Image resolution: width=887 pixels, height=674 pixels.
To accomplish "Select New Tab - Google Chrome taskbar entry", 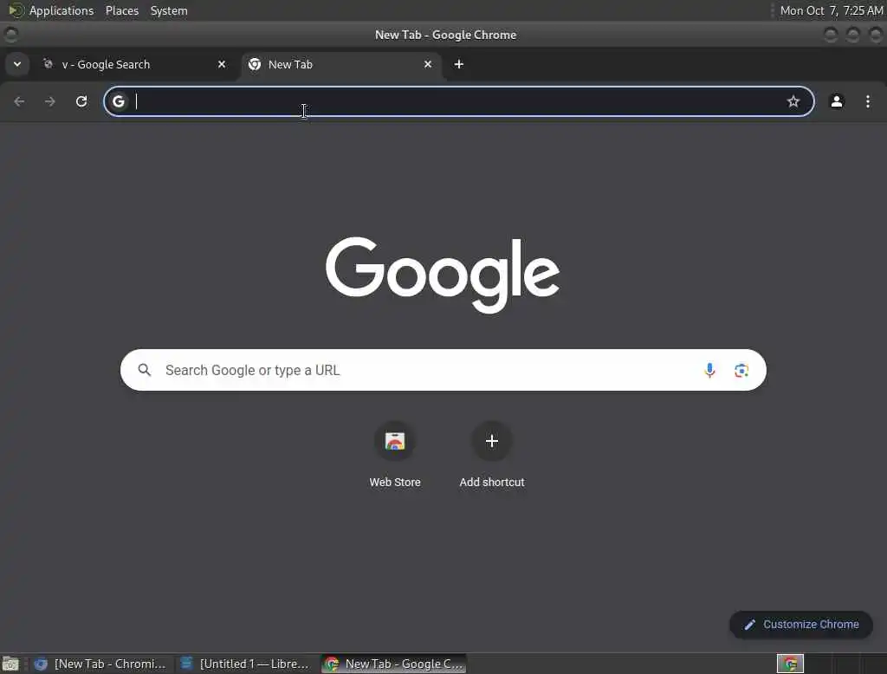I will pos(394,664).
